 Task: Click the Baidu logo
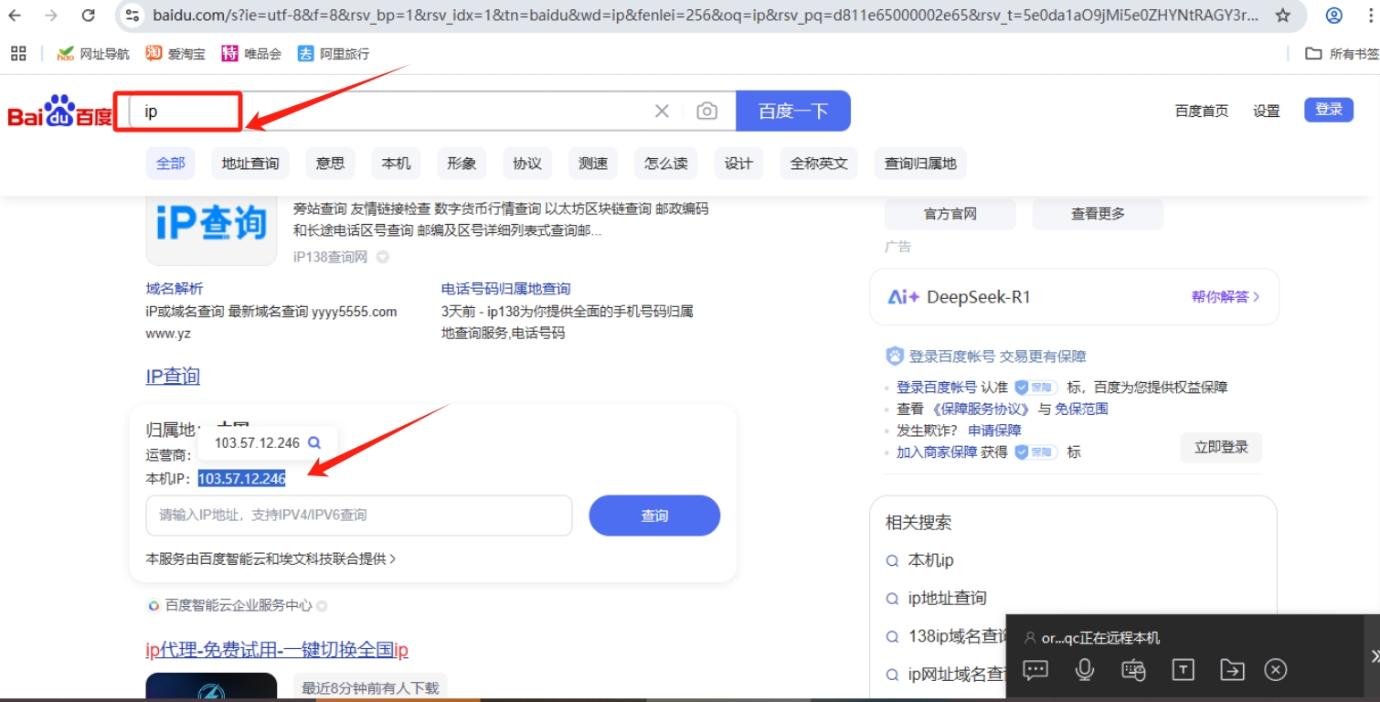pos(59,111)
